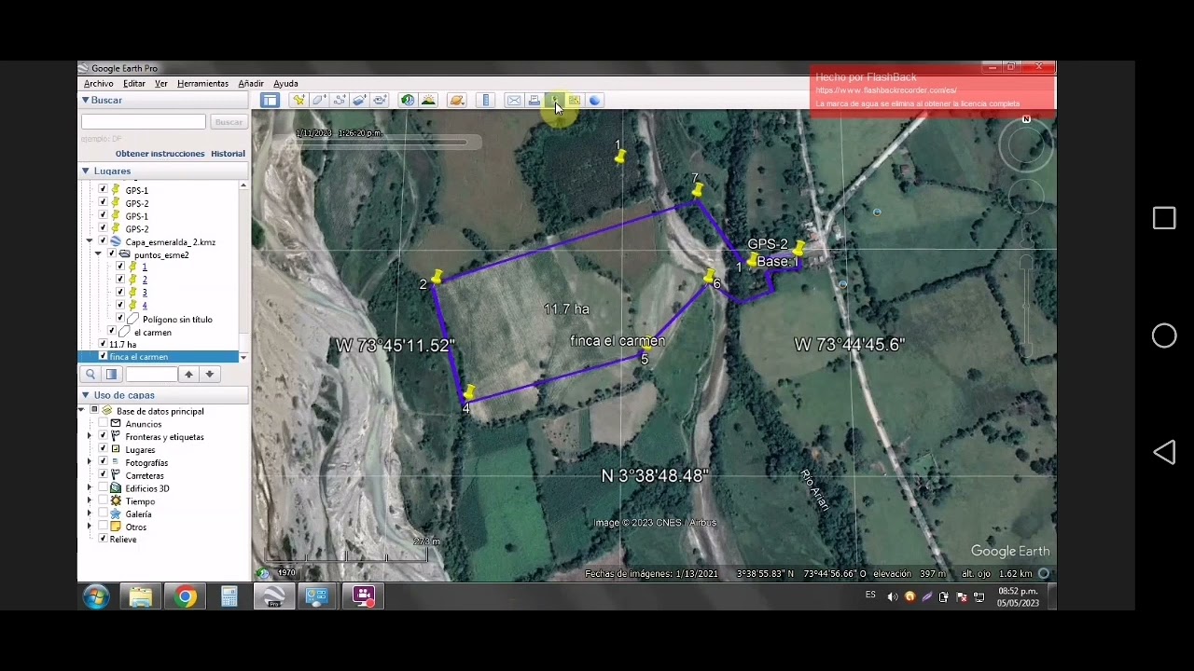Collapse the Lugares panel header

tap(85, 171)
